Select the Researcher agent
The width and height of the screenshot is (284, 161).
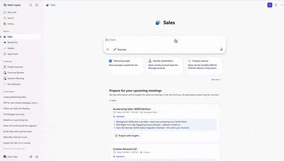pyautogui.click(x=12, y=43)
